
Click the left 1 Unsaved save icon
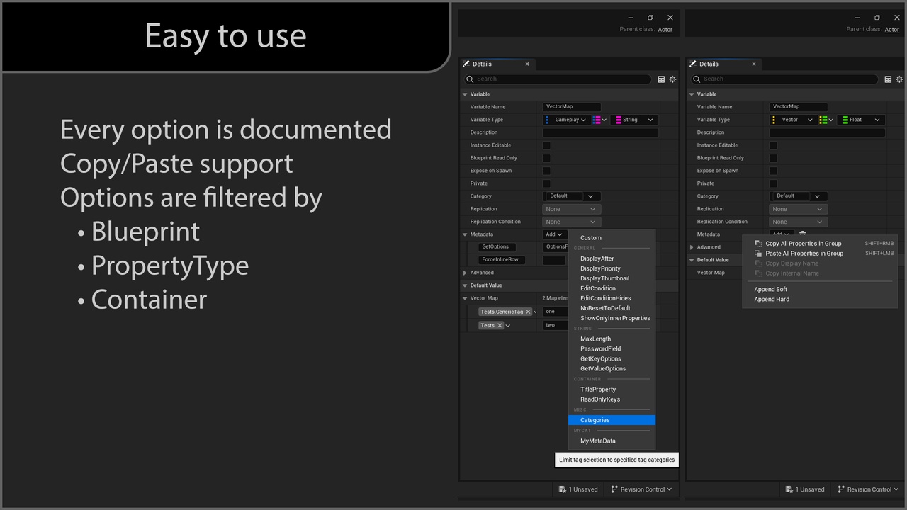point(562,489)
